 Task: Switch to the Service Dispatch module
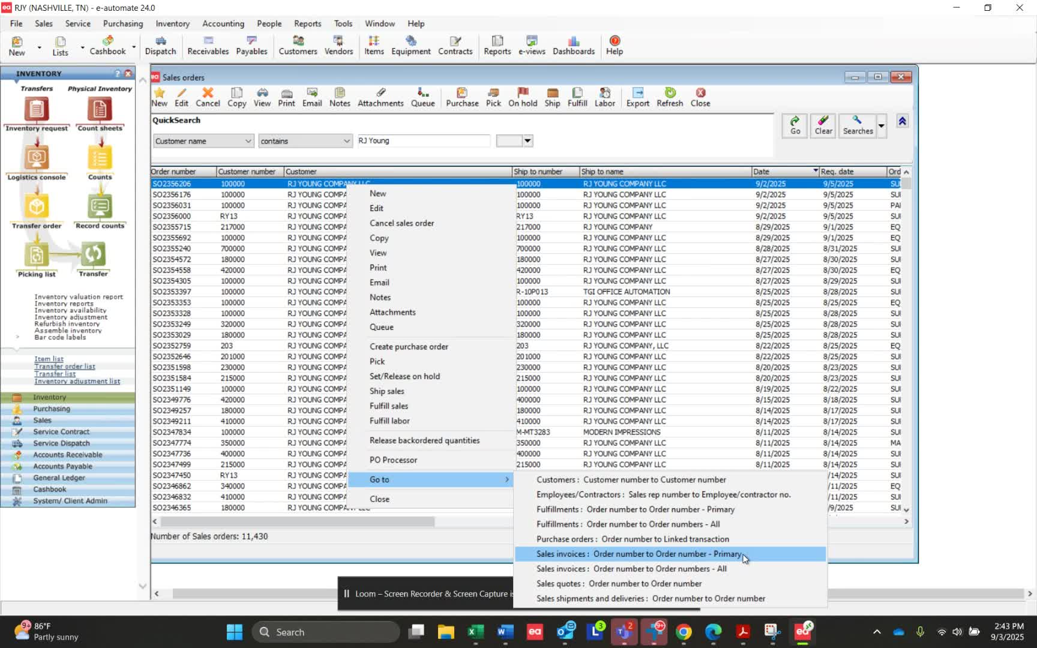pyautogui.click(x=68, y=443)
